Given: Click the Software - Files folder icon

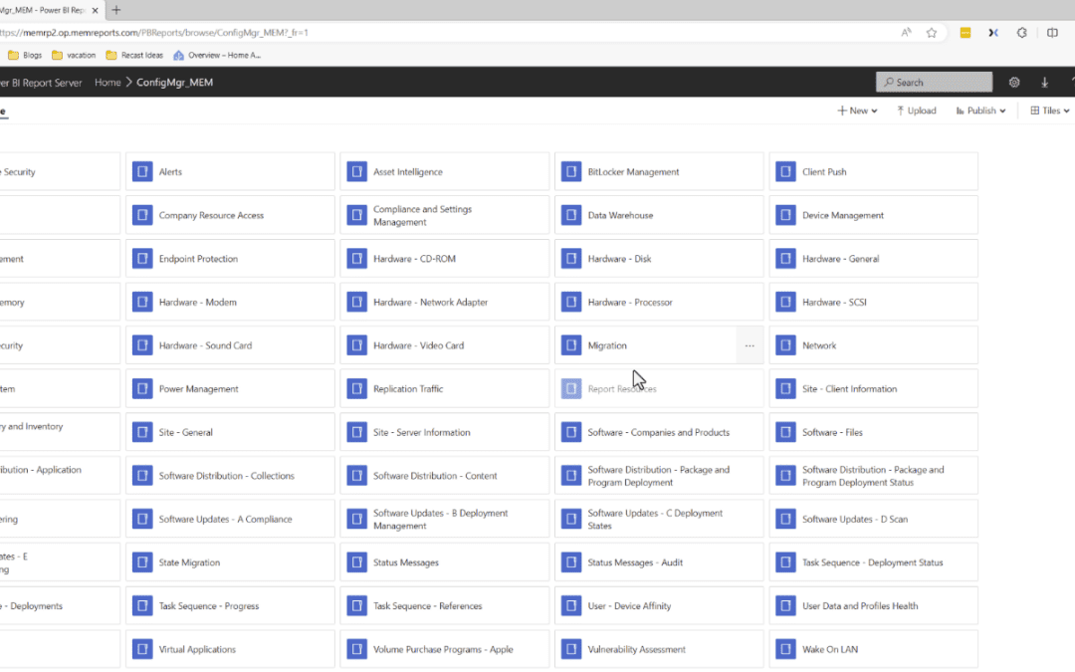Looking at the screenshot, I should coord(785,432).
